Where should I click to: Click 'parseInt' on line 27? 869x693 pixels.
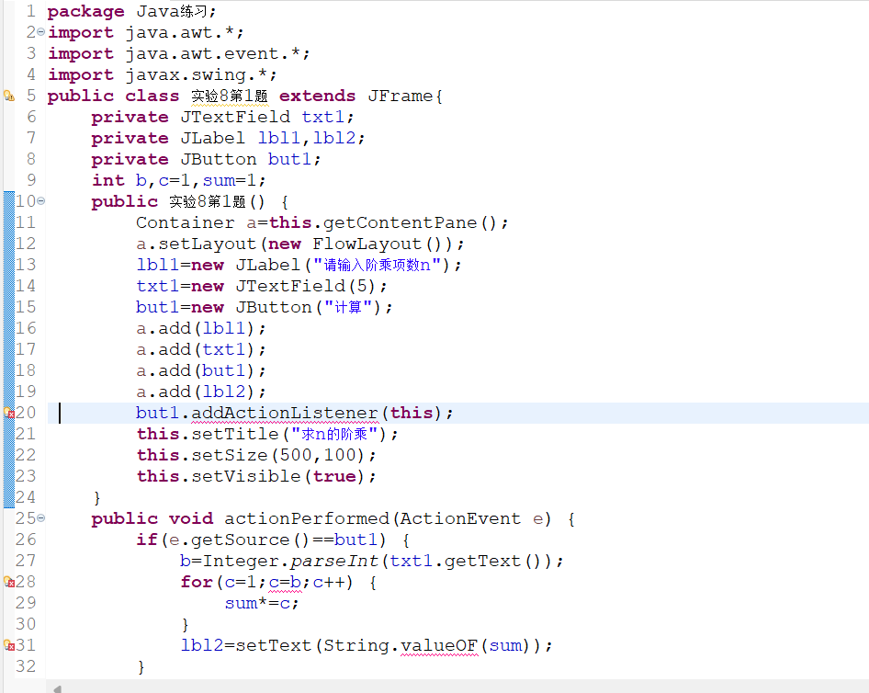coord(334,561)
